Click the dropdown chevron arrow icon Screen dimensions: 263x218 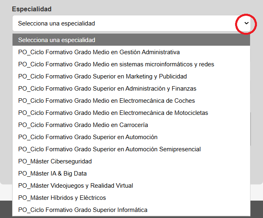246,23
